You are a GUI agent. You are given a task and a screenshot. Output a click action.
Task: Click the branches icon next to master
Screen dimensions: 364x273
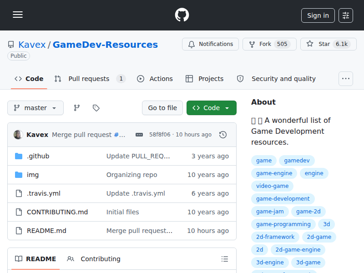pos(76,108)
